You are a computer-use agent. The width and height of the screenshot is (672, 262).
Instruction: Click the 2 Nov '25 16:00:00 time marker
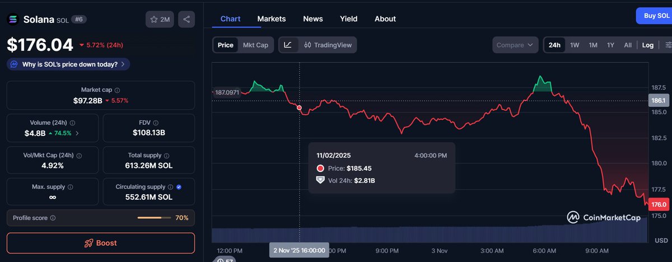click(299, 250)
